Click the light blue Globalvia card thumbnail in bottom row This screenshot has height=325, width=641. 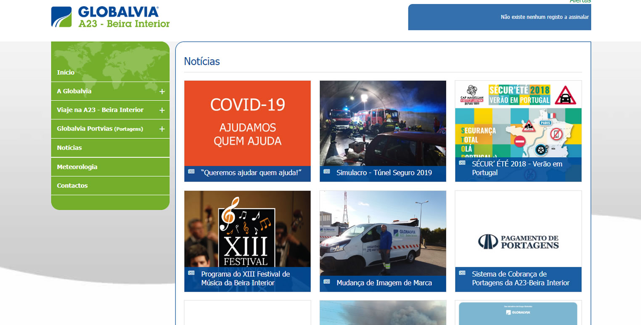518,313
